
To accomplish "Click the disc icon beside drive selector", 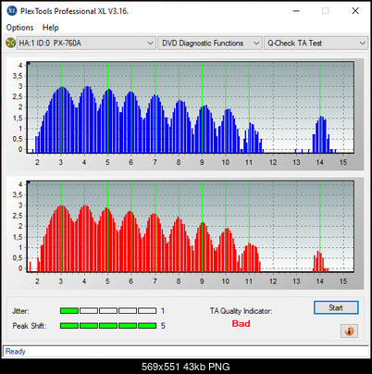I will (10, 43).
